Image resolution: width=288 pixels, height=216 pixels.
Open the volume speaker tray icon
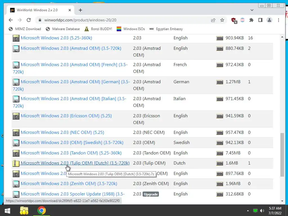262,211
